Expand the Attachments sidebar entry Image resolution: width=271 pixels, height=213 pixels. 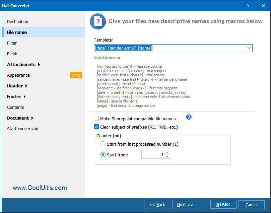coord(21,64)
